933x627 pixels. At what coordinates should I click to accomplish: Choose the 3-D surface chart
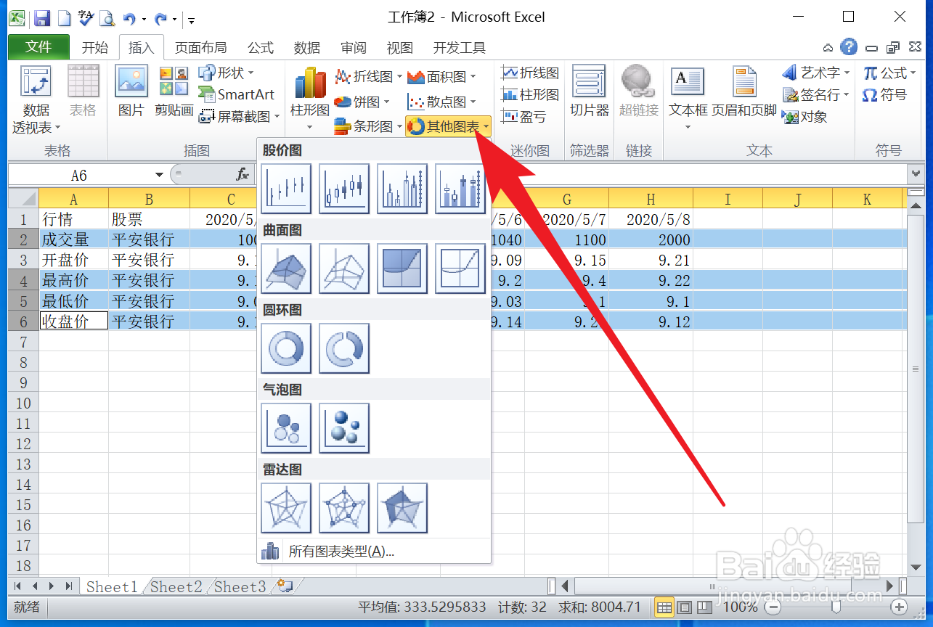pyautogui.click(x=286, y=269)
